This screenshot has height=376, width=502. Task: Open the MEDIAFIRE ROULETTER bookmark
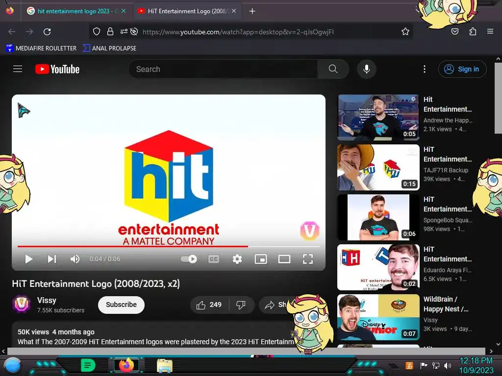tap(41, 48)
